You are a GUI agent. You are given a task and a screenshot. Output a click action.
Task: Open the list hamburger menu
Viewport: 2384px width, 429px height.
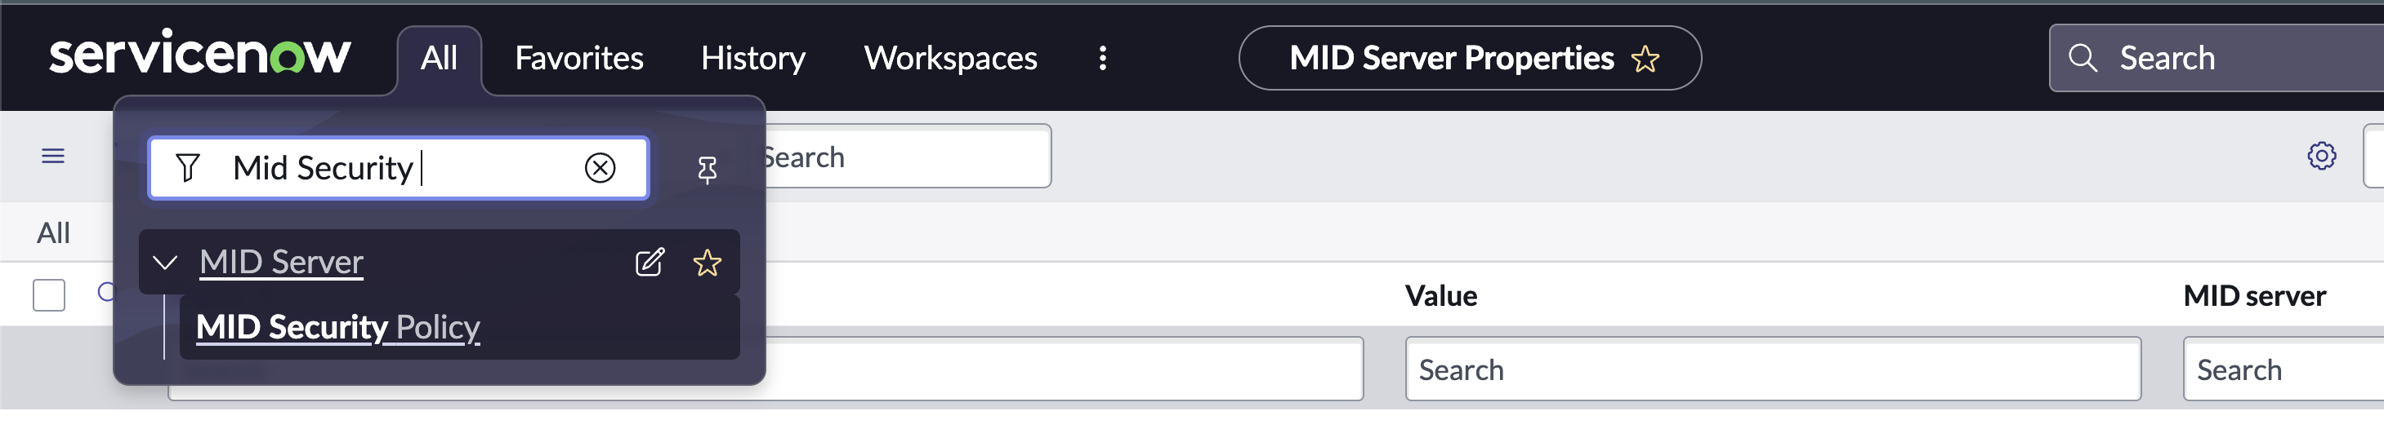pyautogui.click(x=53, y=157)
